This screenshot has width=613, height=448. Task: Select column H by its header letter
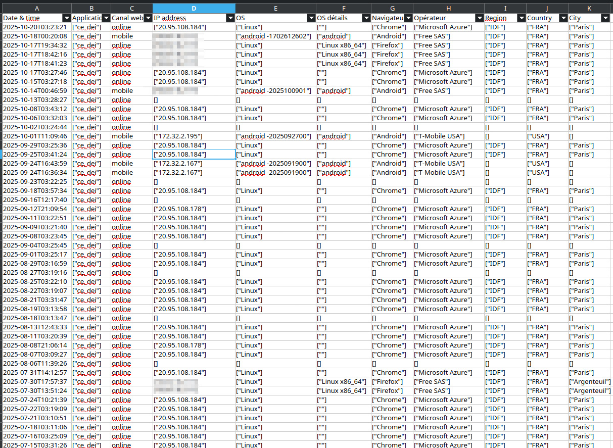(448, 9)
